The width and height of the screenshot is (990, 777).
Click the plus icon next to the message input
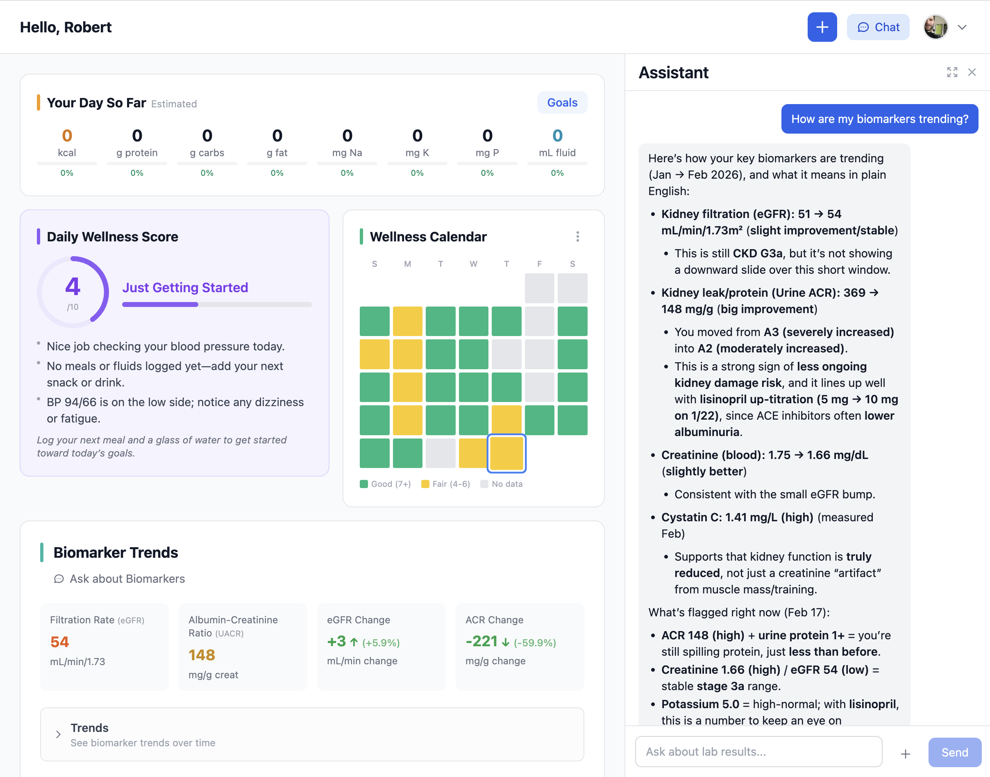[x=905, y=752]
